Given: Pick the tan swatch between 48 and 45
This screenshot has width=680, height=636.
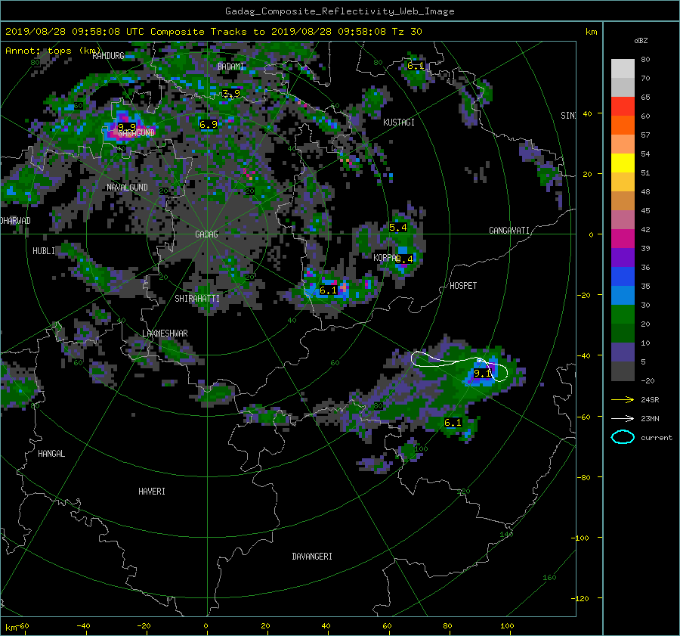Looking at the screenshot, I should (623, 200).
